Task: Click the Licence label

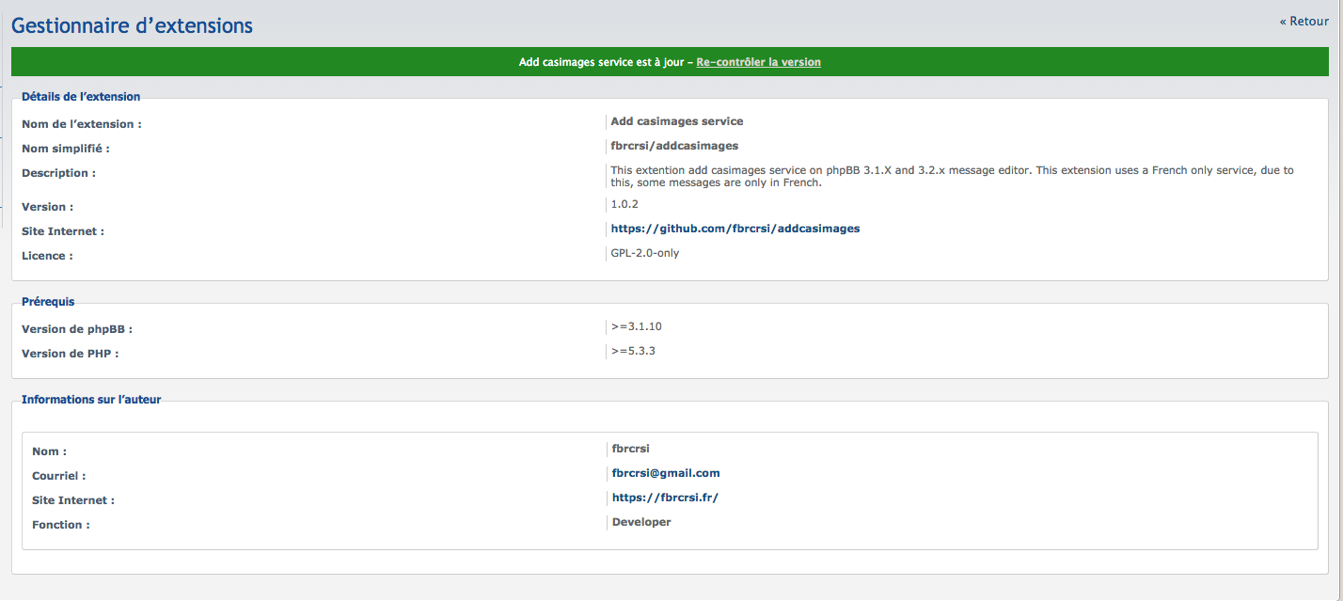Action: pos(47,256)
